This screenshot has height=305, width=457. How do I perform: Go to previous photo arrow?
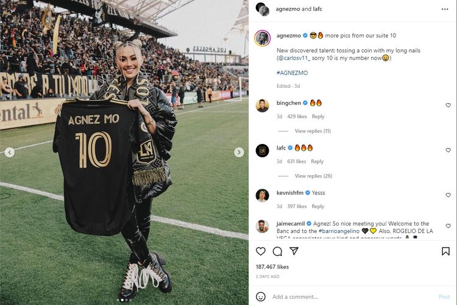coord(9,152)
